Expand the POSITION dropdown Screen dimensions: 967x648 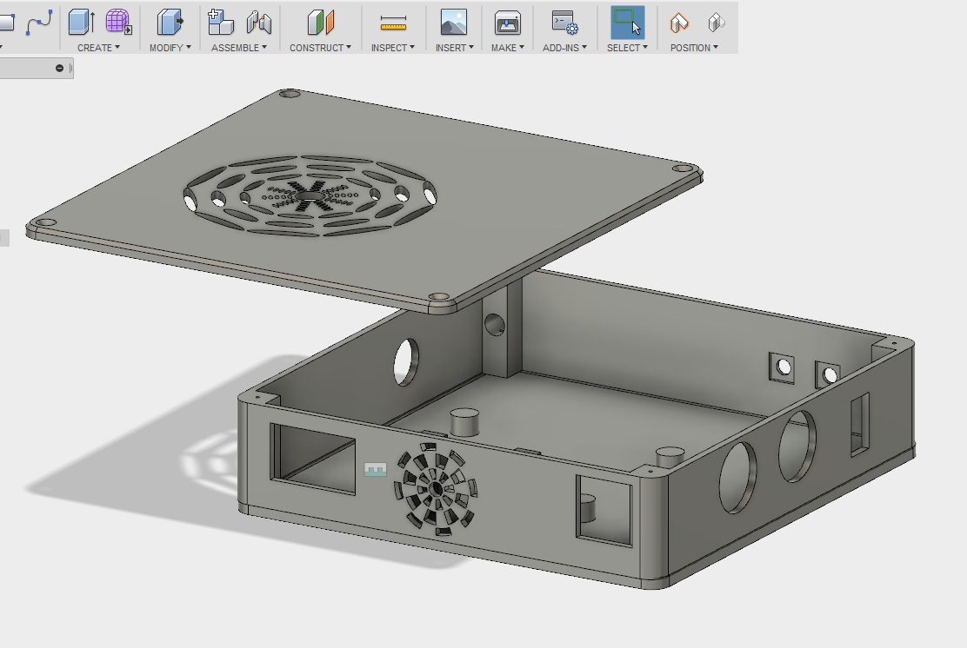(x=695, y=48)
